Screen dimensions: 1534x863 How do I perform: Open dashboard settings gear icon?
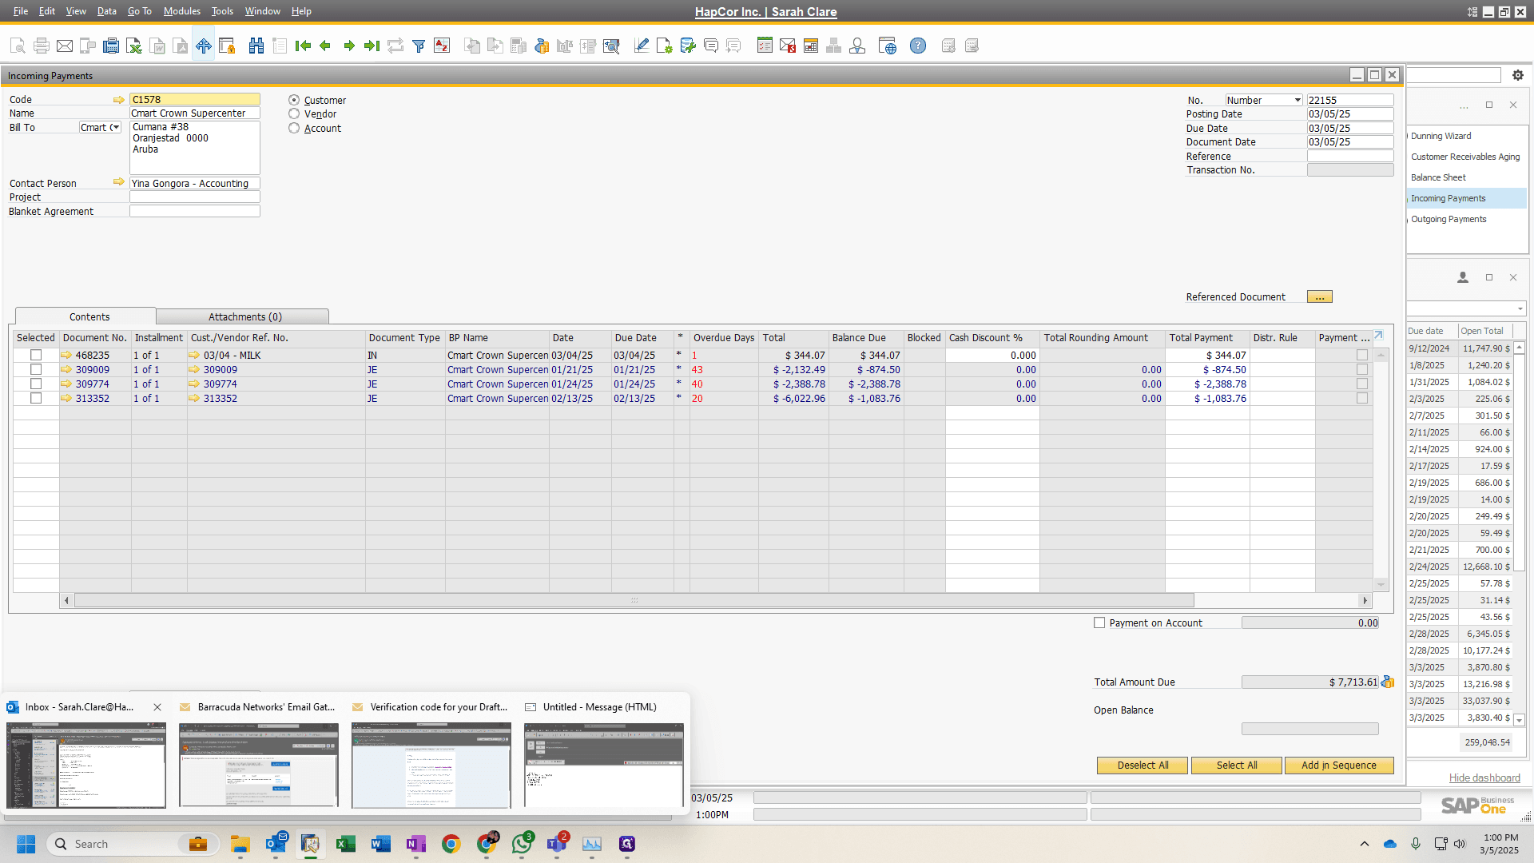click(x=1518, y=75)
